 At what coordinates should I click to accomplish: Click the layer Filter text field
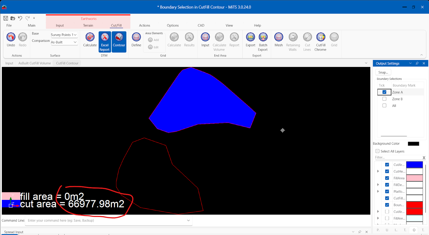click(x=398, y=158)
